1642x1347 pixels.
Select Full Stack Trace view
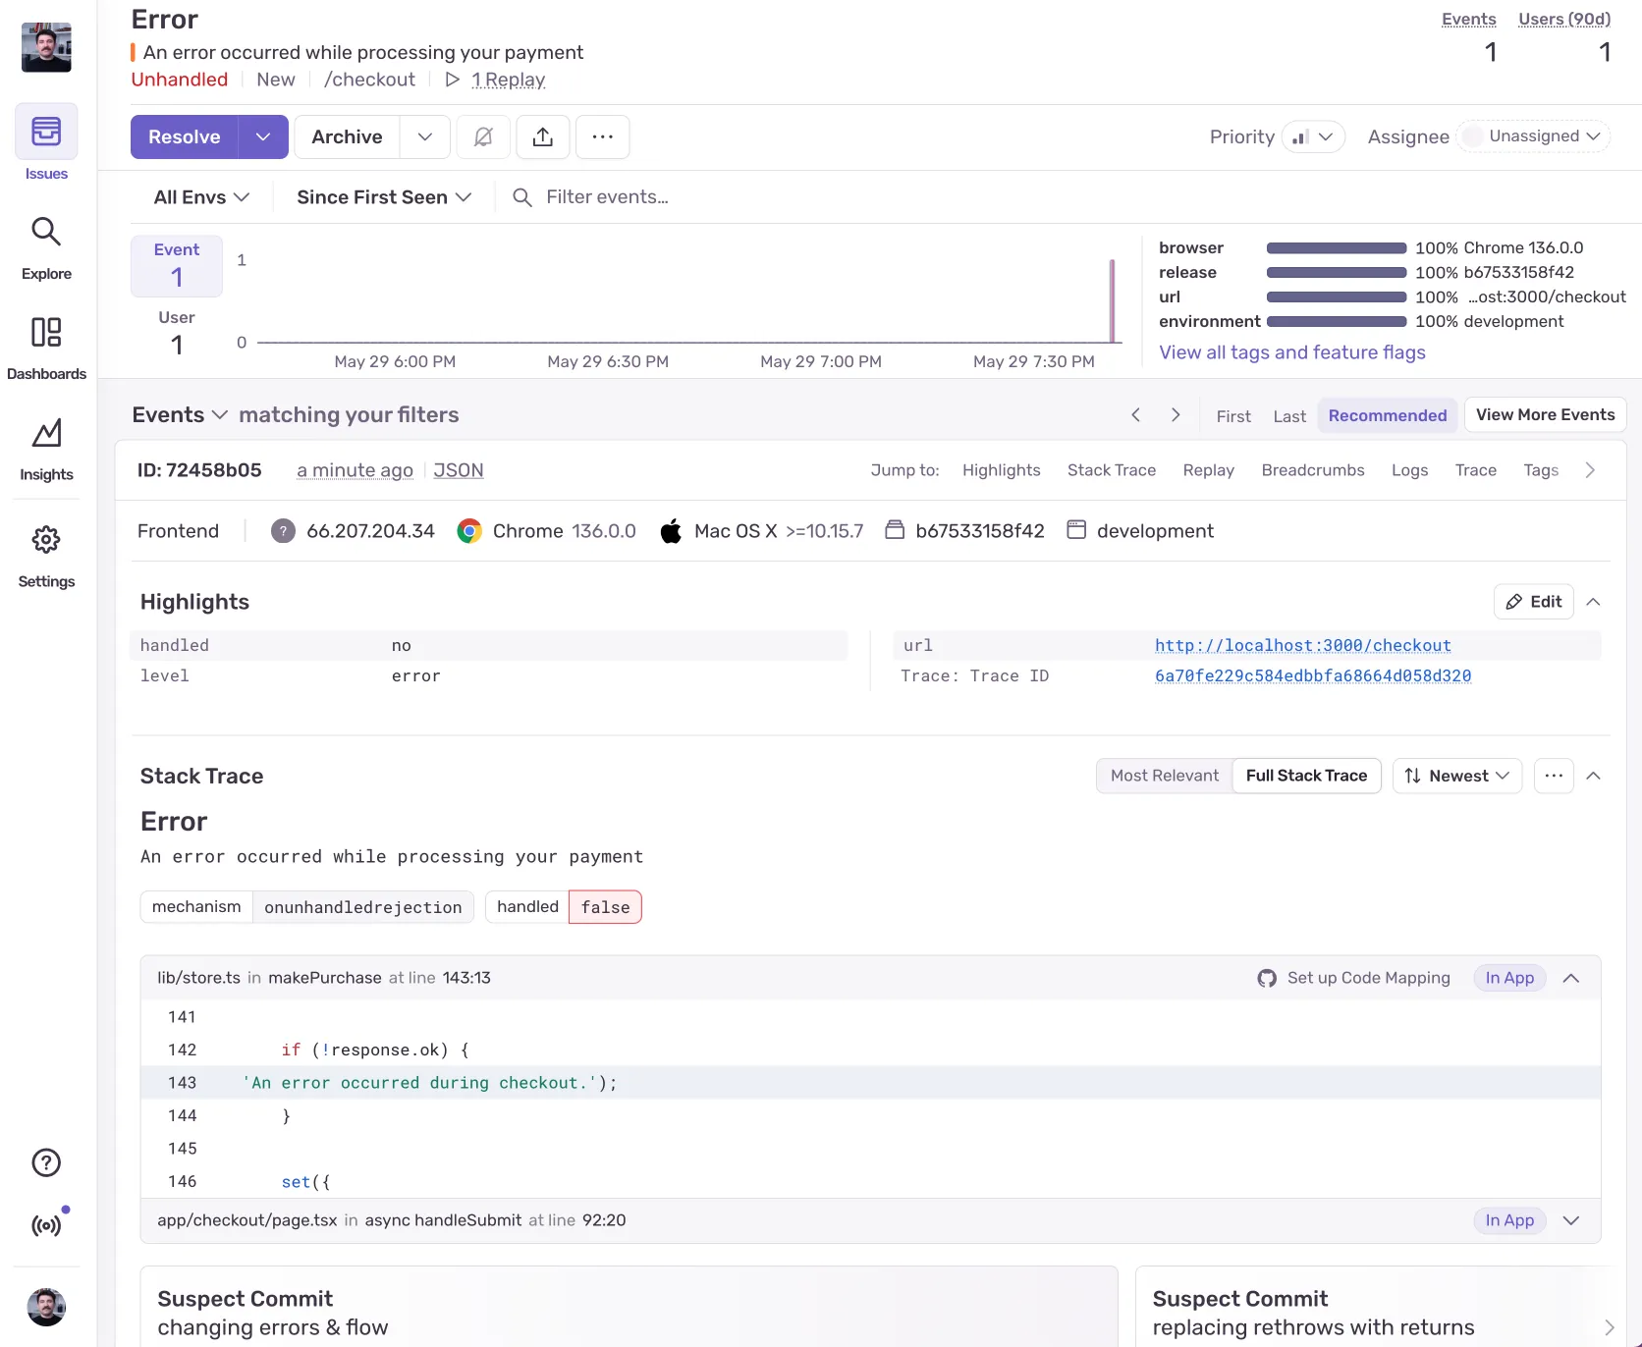tap(1306, 776)
